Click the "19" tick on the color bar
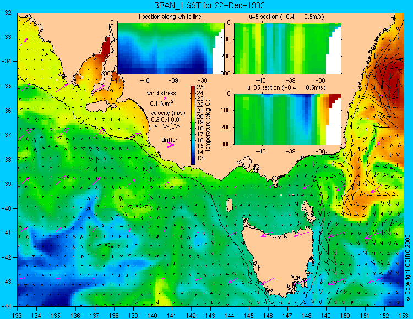 coord(200,123)
